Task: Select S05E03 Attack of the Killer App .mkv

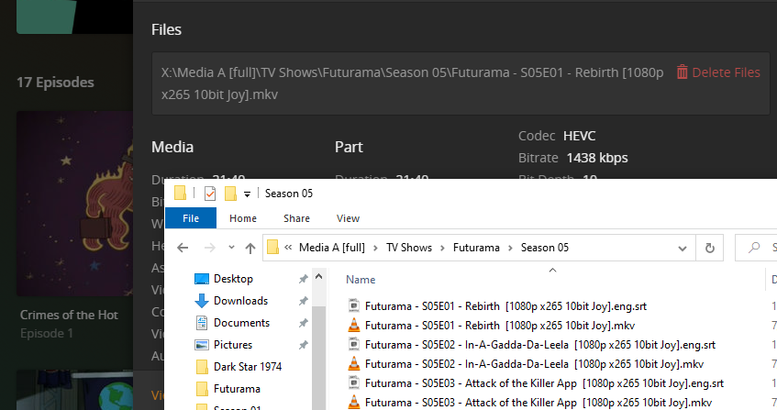Action: click(x=538, y=403)
